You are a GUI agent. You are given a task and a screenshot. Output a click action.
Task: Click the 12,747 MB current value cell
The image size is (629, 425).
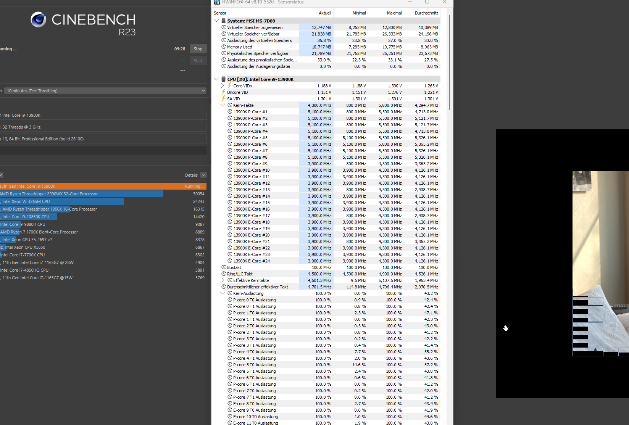(316, 27)
